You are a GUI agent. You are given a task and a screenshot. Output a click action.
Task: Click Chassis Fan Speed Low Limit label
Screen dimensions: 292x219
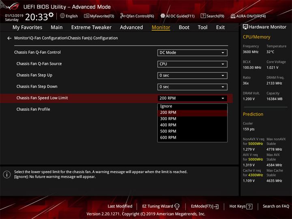coord(42,98)
